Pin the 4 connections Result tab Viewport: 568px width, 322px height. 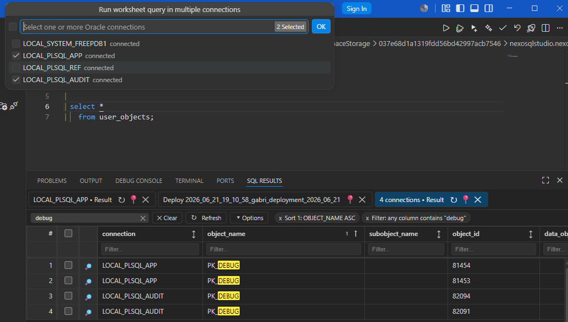tap(466, 199)
